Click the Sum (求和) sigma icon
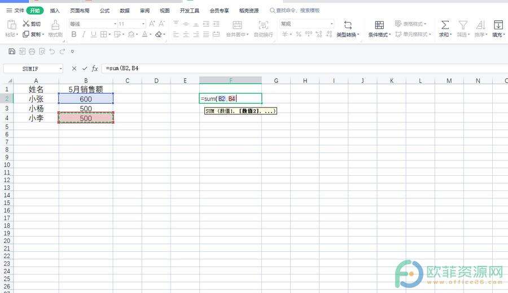 pos(445,25)
